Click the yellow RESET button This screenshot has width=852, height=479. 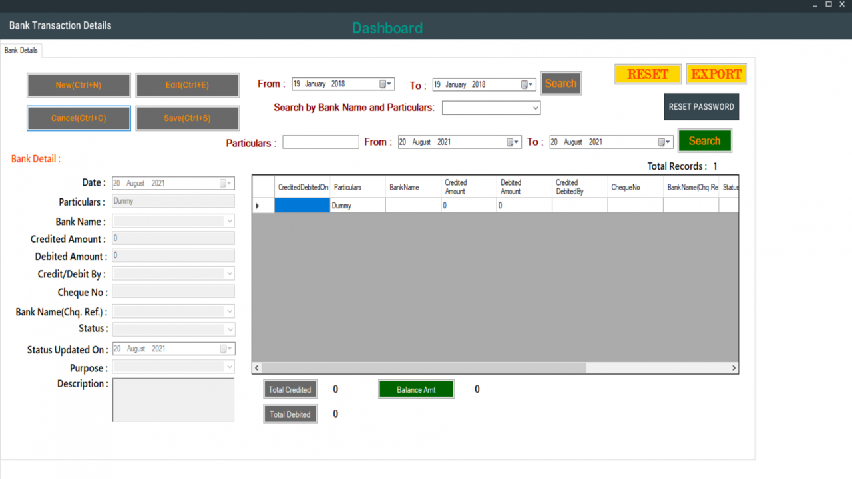pos(648,74)
